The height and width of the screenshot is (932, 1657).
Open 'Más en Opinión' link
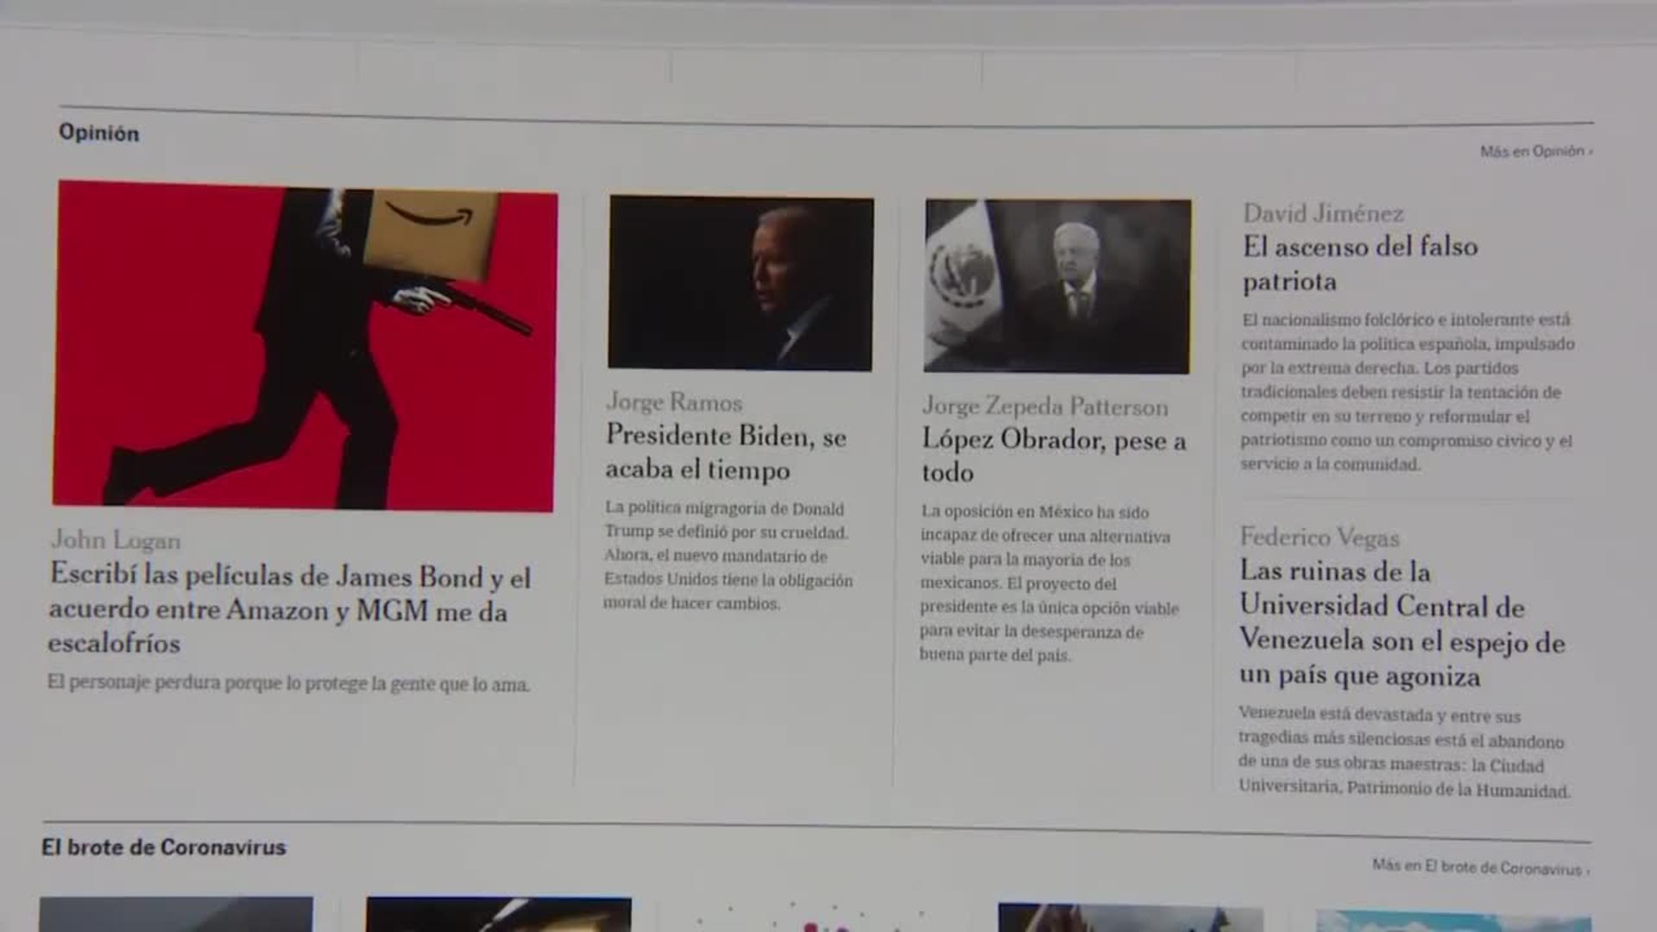click(1535, 152)
